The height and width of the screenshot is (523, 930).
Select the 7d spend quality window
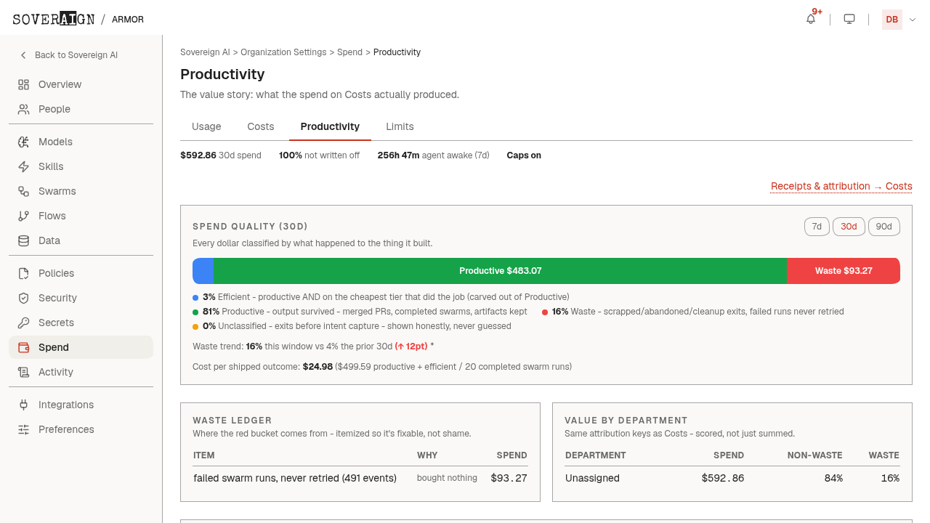tap(817, 227)
